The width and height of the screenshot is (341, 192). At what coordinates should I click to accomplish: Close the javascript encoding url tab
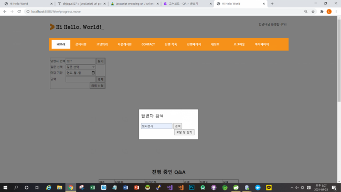pyautogui.click(x=158, y=4)
